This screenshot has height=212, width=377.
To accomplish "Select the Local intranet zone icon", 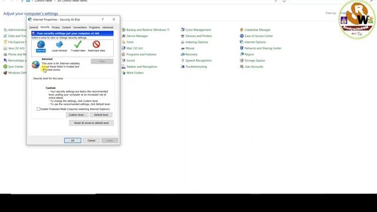I will 59,45.
